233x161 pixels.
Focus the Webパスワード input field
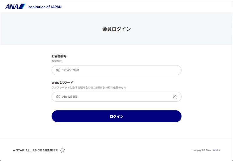116,97
